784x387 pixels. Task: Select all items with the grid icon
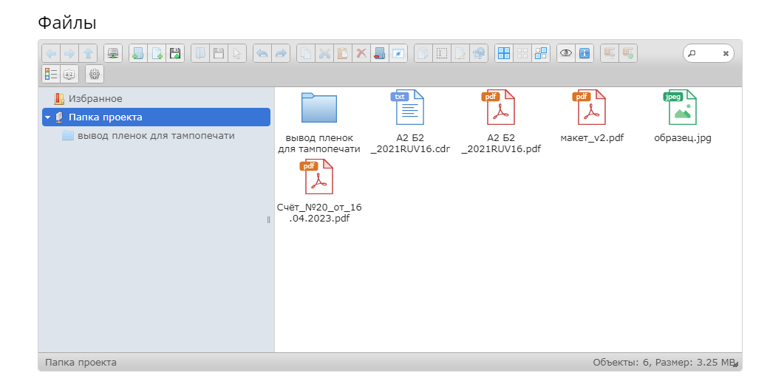504,53
